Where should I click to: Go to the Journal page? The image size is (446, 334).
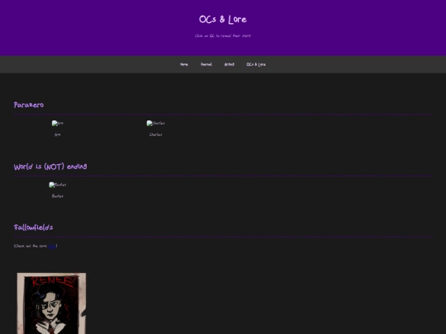(x=206, y=64)
